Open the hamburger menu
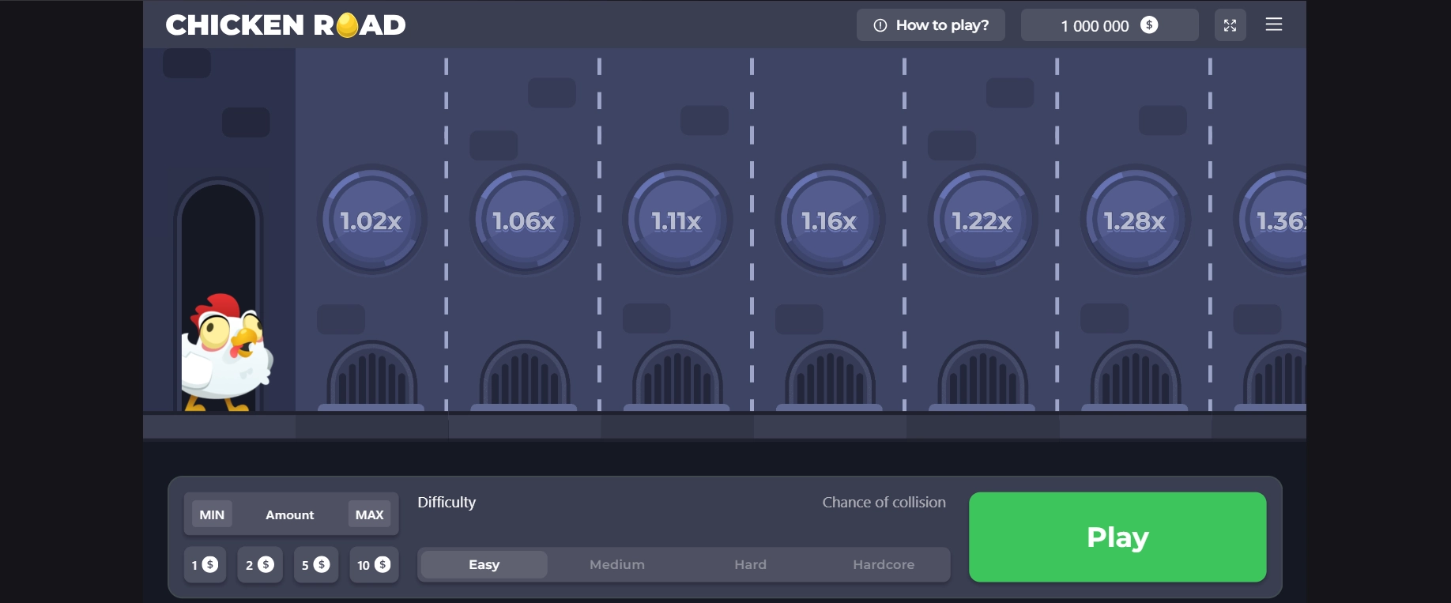Image resolution: width=1451 pixels, height=603 pixels. pyautogui.click(x=1273, y=24)
